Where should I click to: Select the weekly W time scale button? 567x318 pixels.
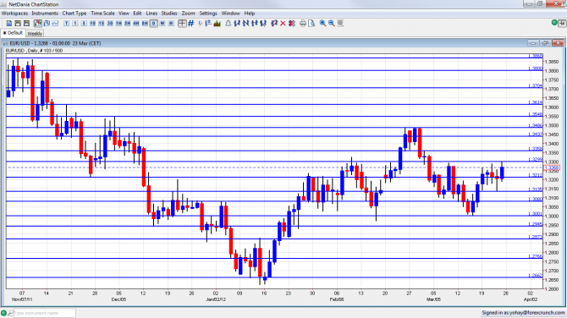[162, 23]
